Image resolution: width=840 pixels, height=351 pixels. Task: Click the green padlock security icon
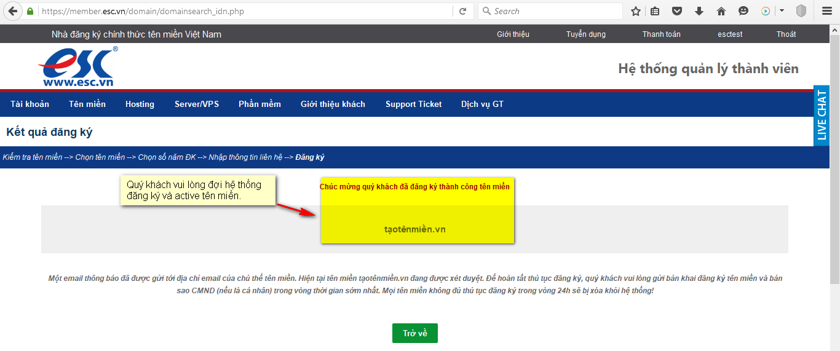(30, 11)
